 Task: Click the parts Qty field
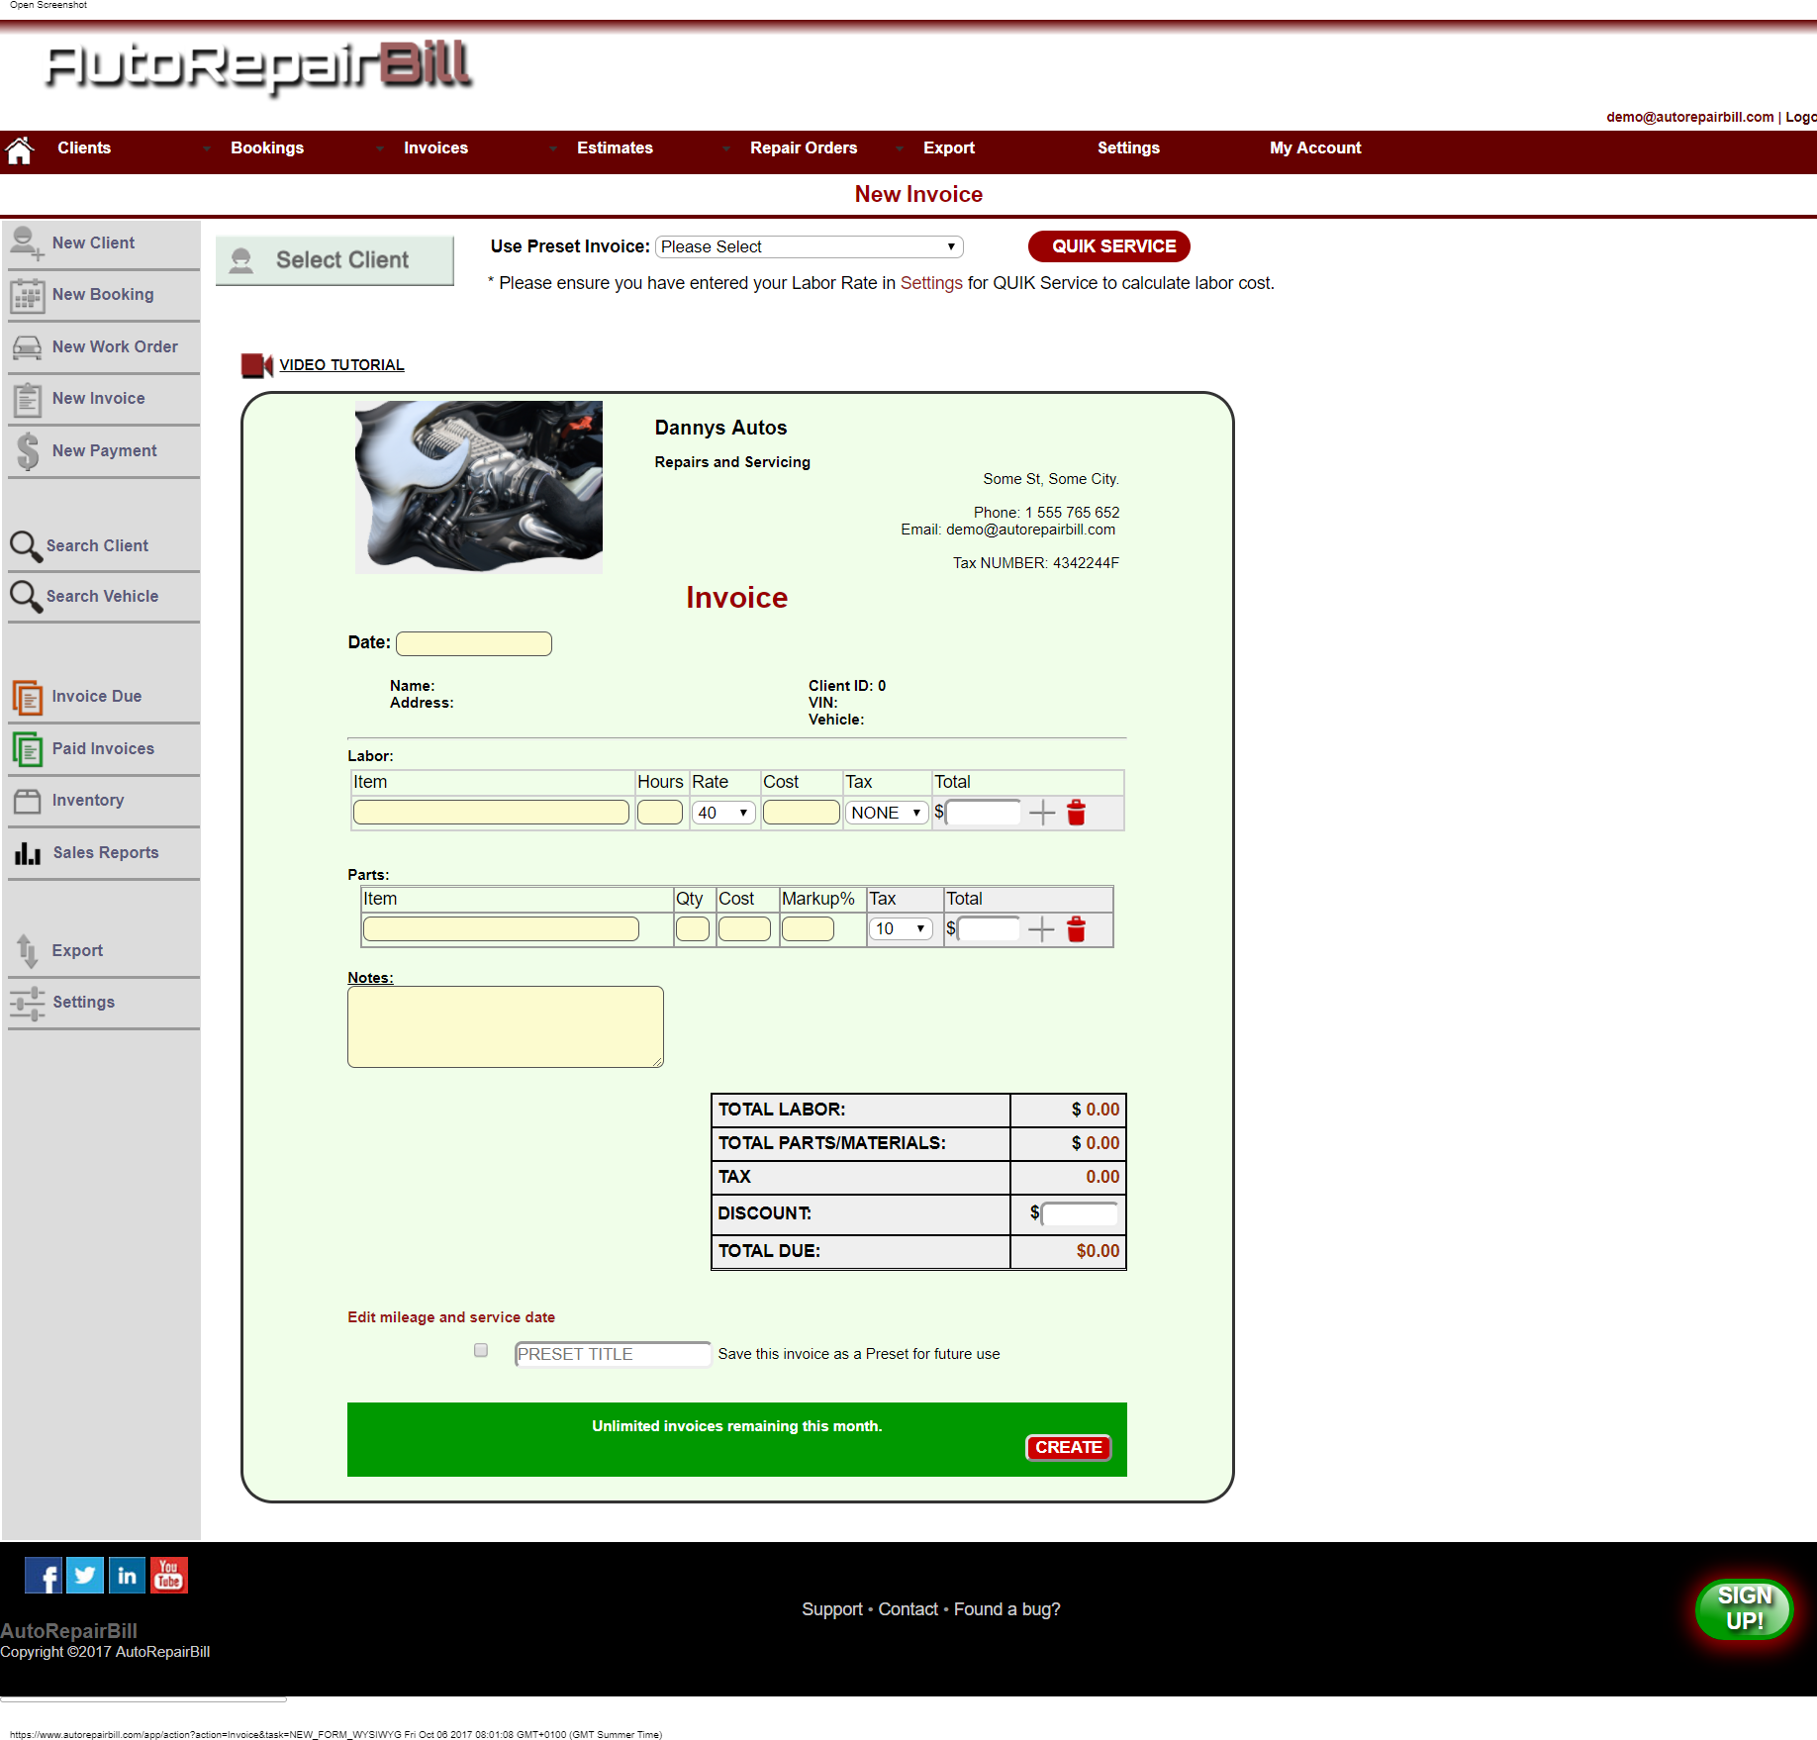[693, 928]
